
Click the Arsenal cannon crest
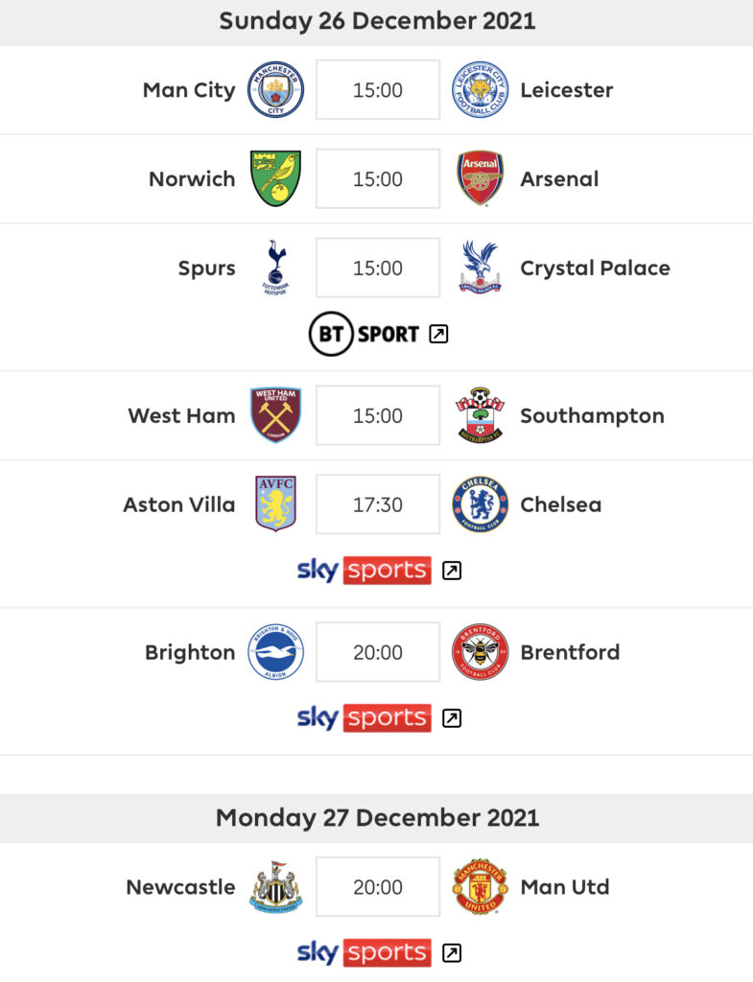point(480,178)
